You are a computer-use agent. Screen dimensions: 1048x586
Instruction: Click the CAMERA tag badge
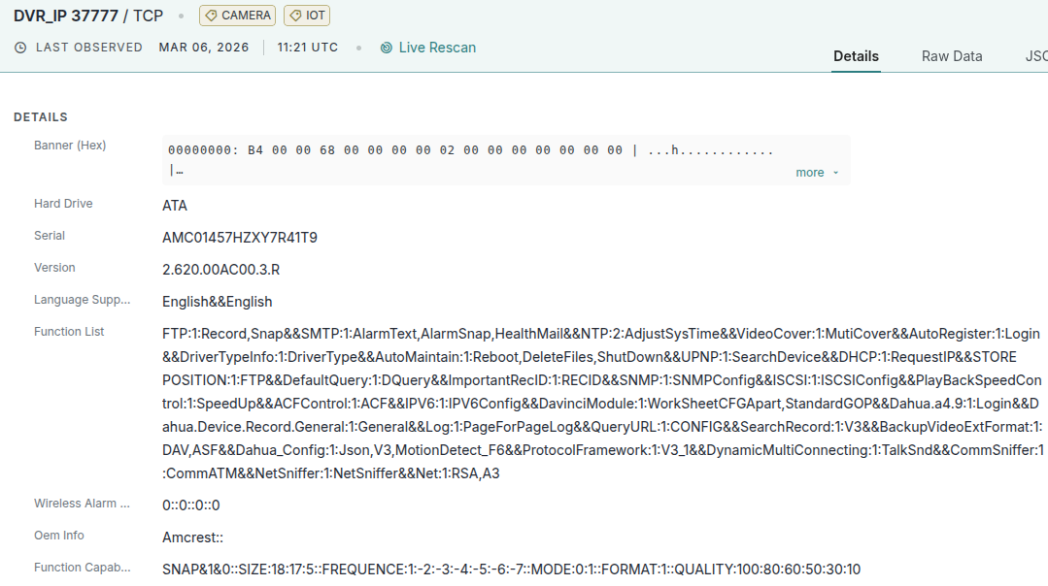(237, 16)
